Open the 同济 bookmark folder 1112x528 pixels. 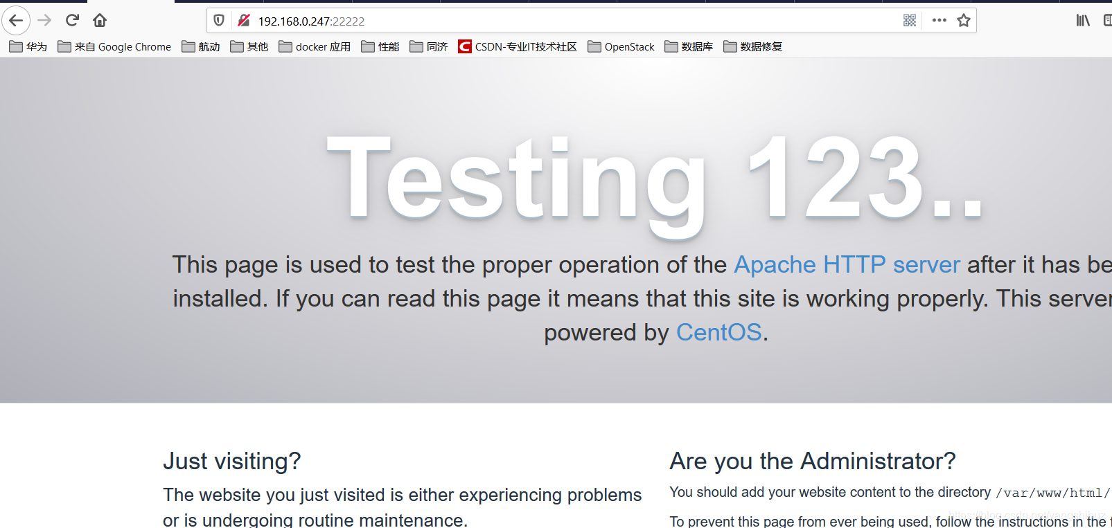click(x=429, y=46)
